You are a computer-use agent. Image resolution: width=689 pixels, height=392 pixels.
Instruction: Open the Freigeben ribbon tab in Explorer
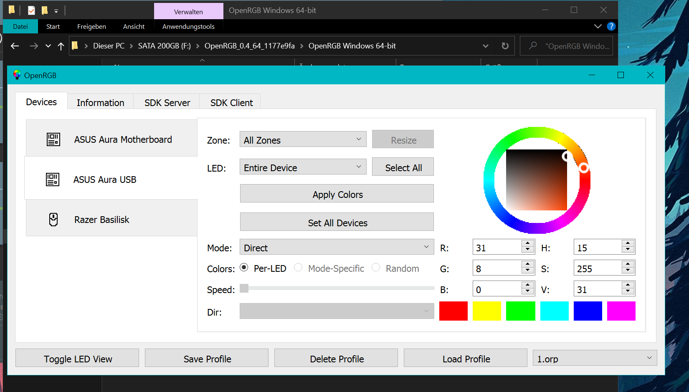[x=91, y=26]
